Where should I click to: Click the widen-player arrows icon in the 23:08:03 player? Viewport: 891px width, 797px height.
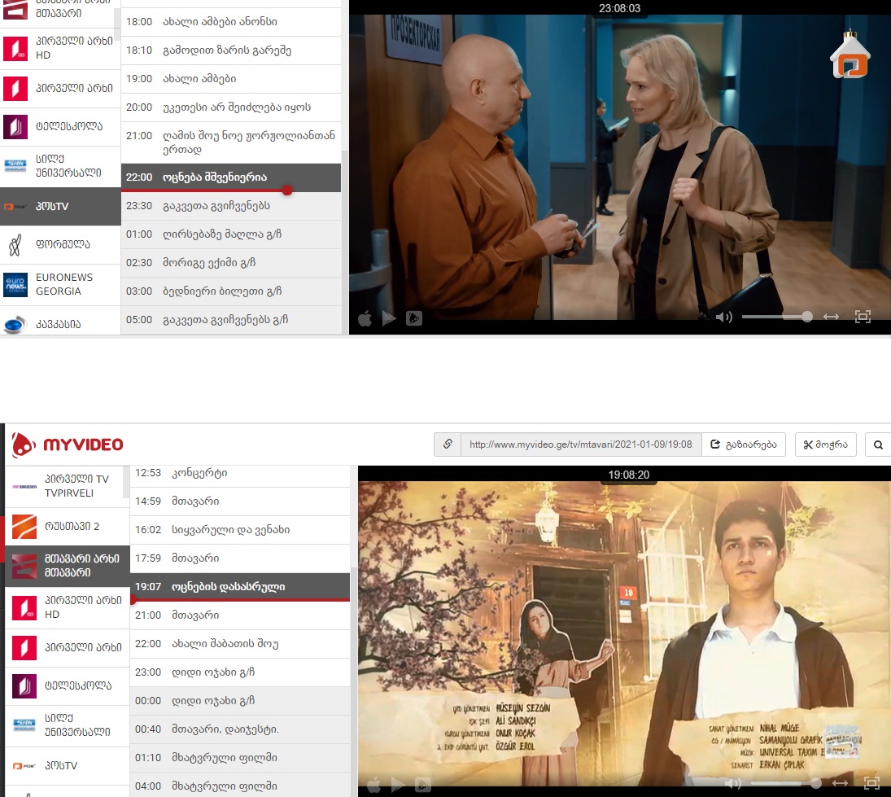pos(831,317)
